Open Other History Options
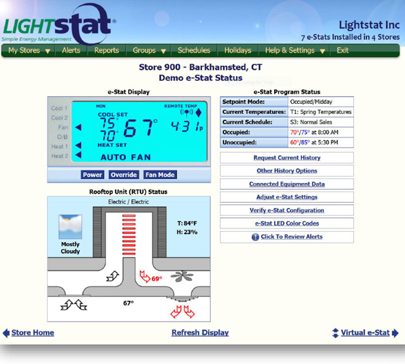The image size is (405, 364). click(287, 171)
